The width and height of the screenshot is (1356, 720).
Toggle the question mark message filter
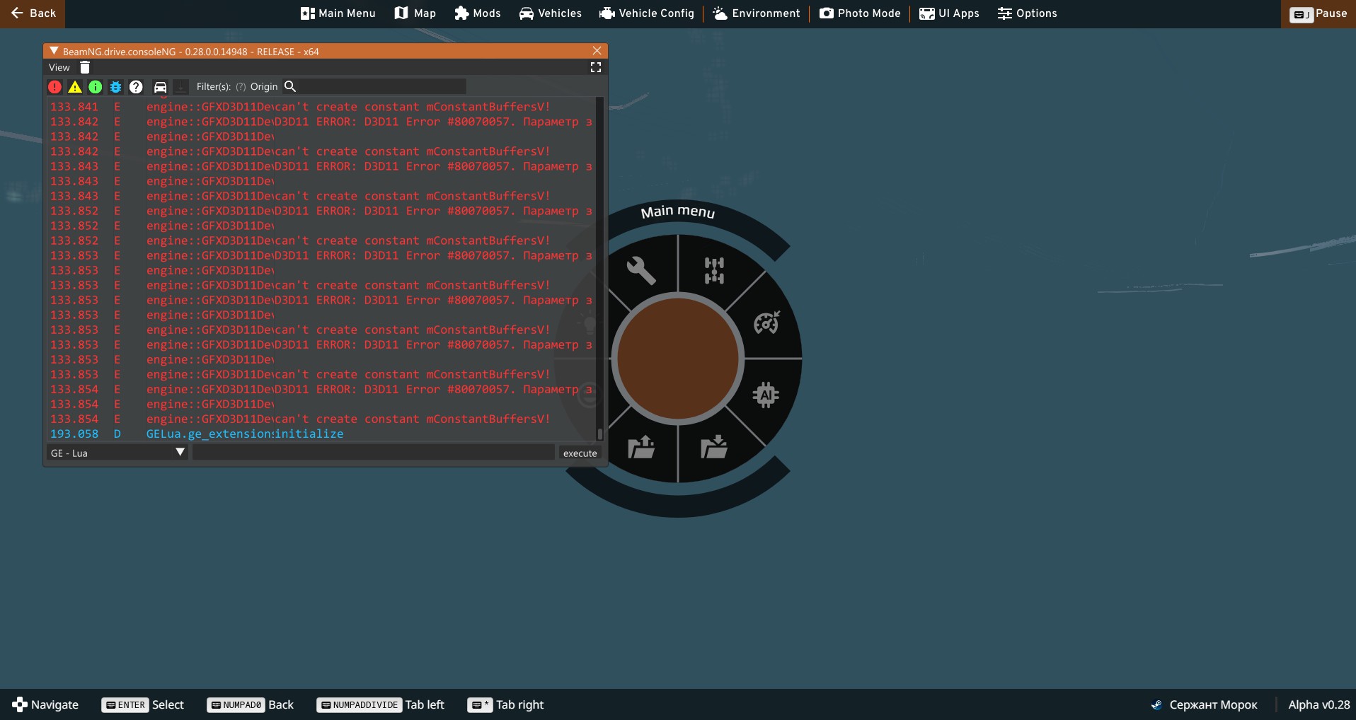(137, 86)
